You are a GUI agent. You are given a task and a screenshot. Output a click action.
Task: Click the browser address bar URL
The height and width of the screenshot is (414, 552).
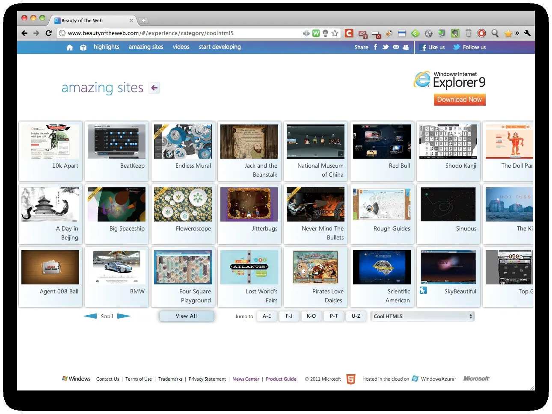(151, 33)
